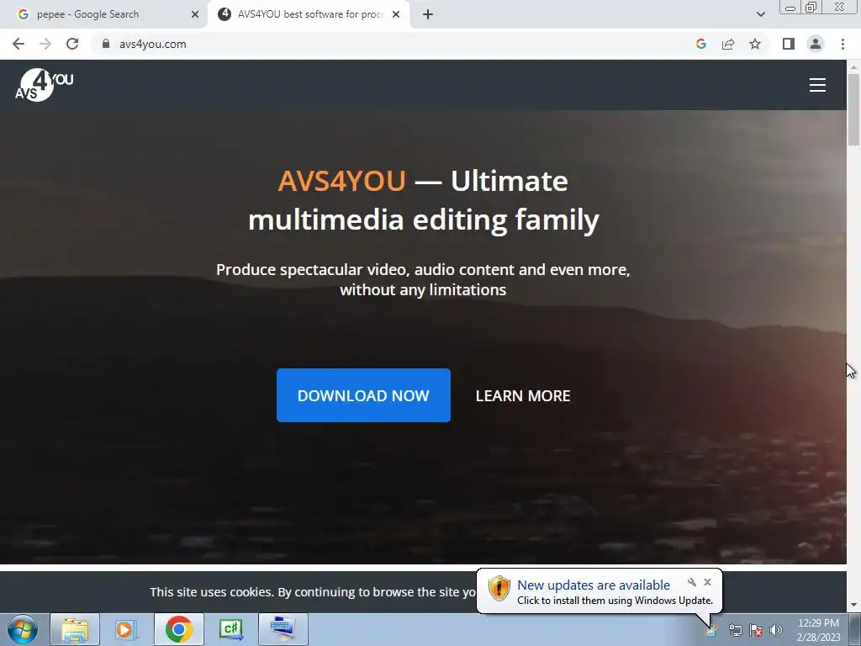Image resolution: width=861 pixels, height=646 pixels.
Task: Bookmark this tab with star icon
Action: 755,44
